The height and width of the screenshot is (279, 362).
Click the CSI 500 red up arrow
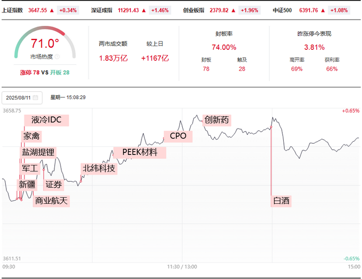(323, 10)
